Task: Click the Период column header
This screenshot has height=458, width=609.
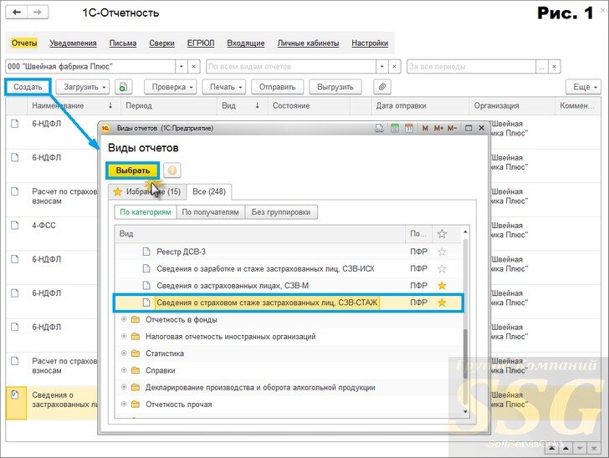Action: 169,105
